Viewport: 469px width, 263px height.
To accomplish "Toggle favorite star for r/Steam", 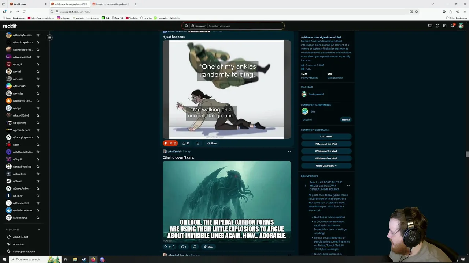I will click(x=38, y=181).
